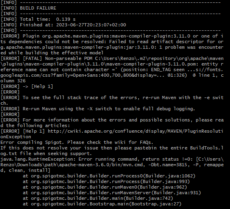Click the '-> [Help 1]' reference line
The width and height of the screenshot is (230, 209).
(x=38, y=86)
